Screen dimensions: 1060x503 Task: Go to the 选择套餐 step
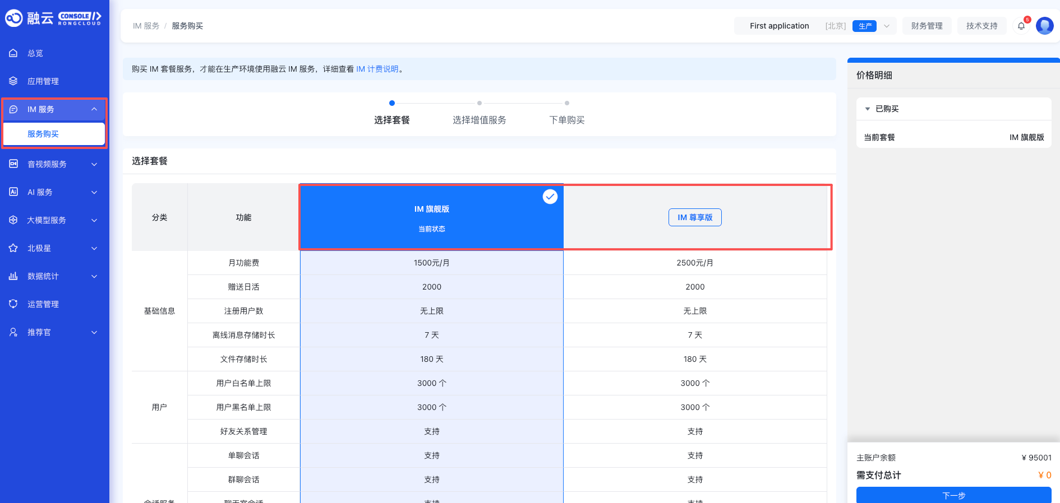coord(392,120)
